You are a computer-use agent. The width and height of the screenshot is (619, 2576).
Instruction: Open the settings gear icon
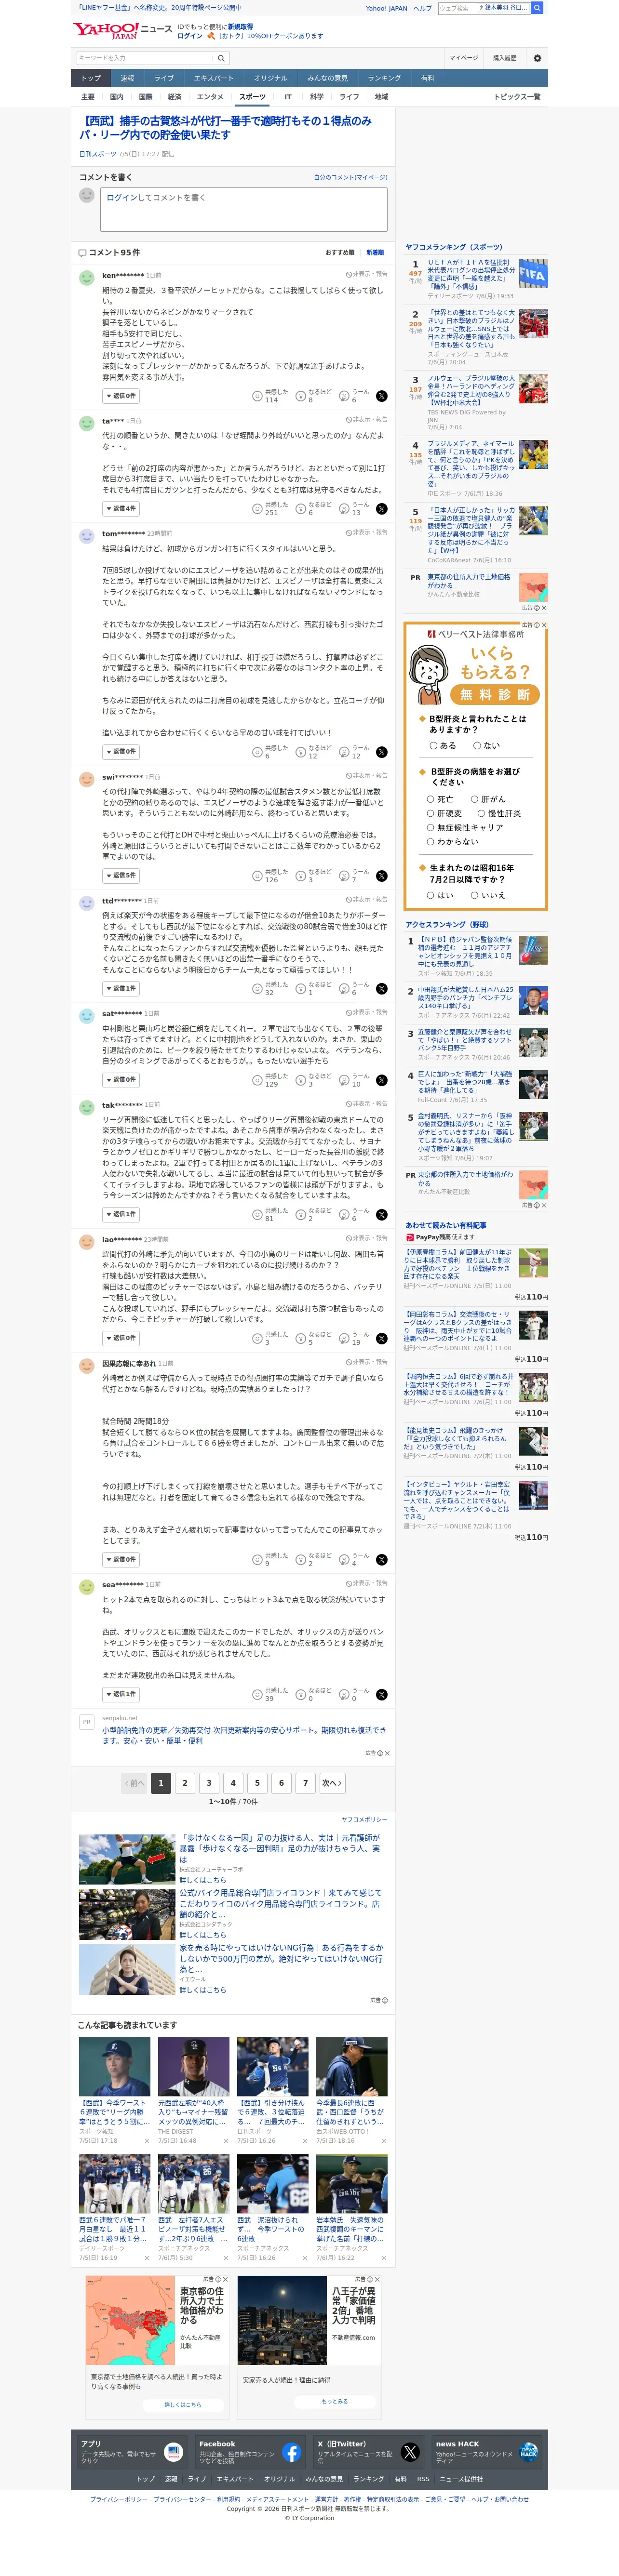point(537,58)
